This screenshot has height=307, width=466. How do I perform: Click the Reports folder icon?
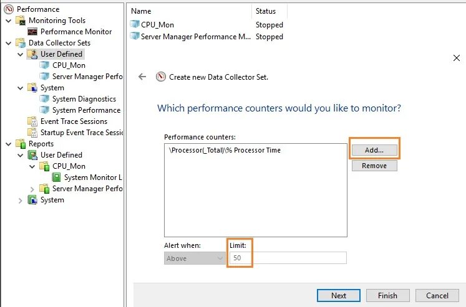(x=21, y=144)
